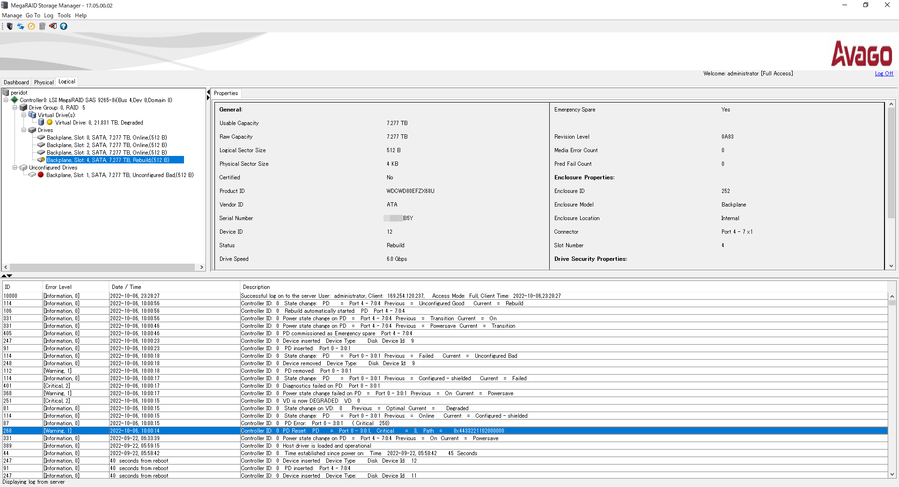Switch to the Dashboard tab
Image resolution: width=899 pixels, height=487 pixels.
point(16,82)
